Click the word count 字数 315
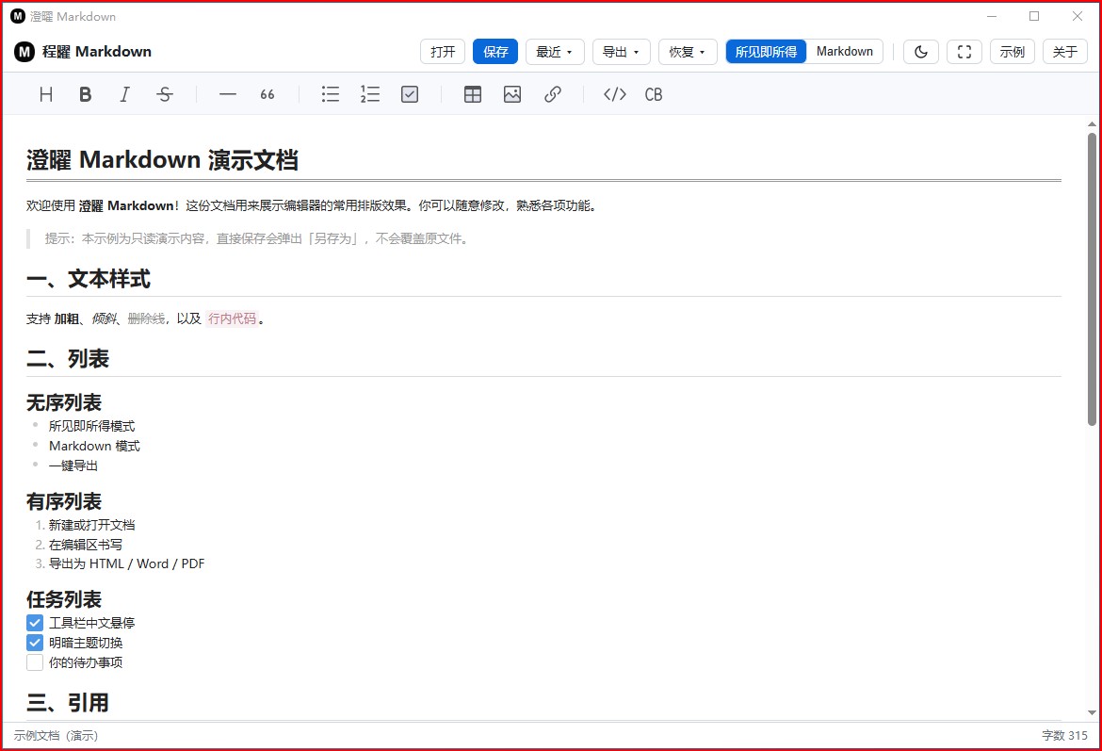The image size is (1102, 751). click(x=1064, y=736)
